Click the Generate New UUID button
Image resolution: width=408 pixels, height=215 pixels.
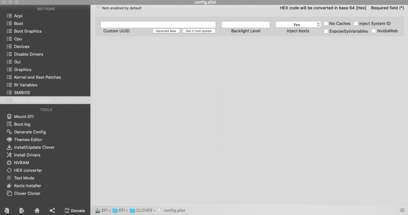(166, 31)
